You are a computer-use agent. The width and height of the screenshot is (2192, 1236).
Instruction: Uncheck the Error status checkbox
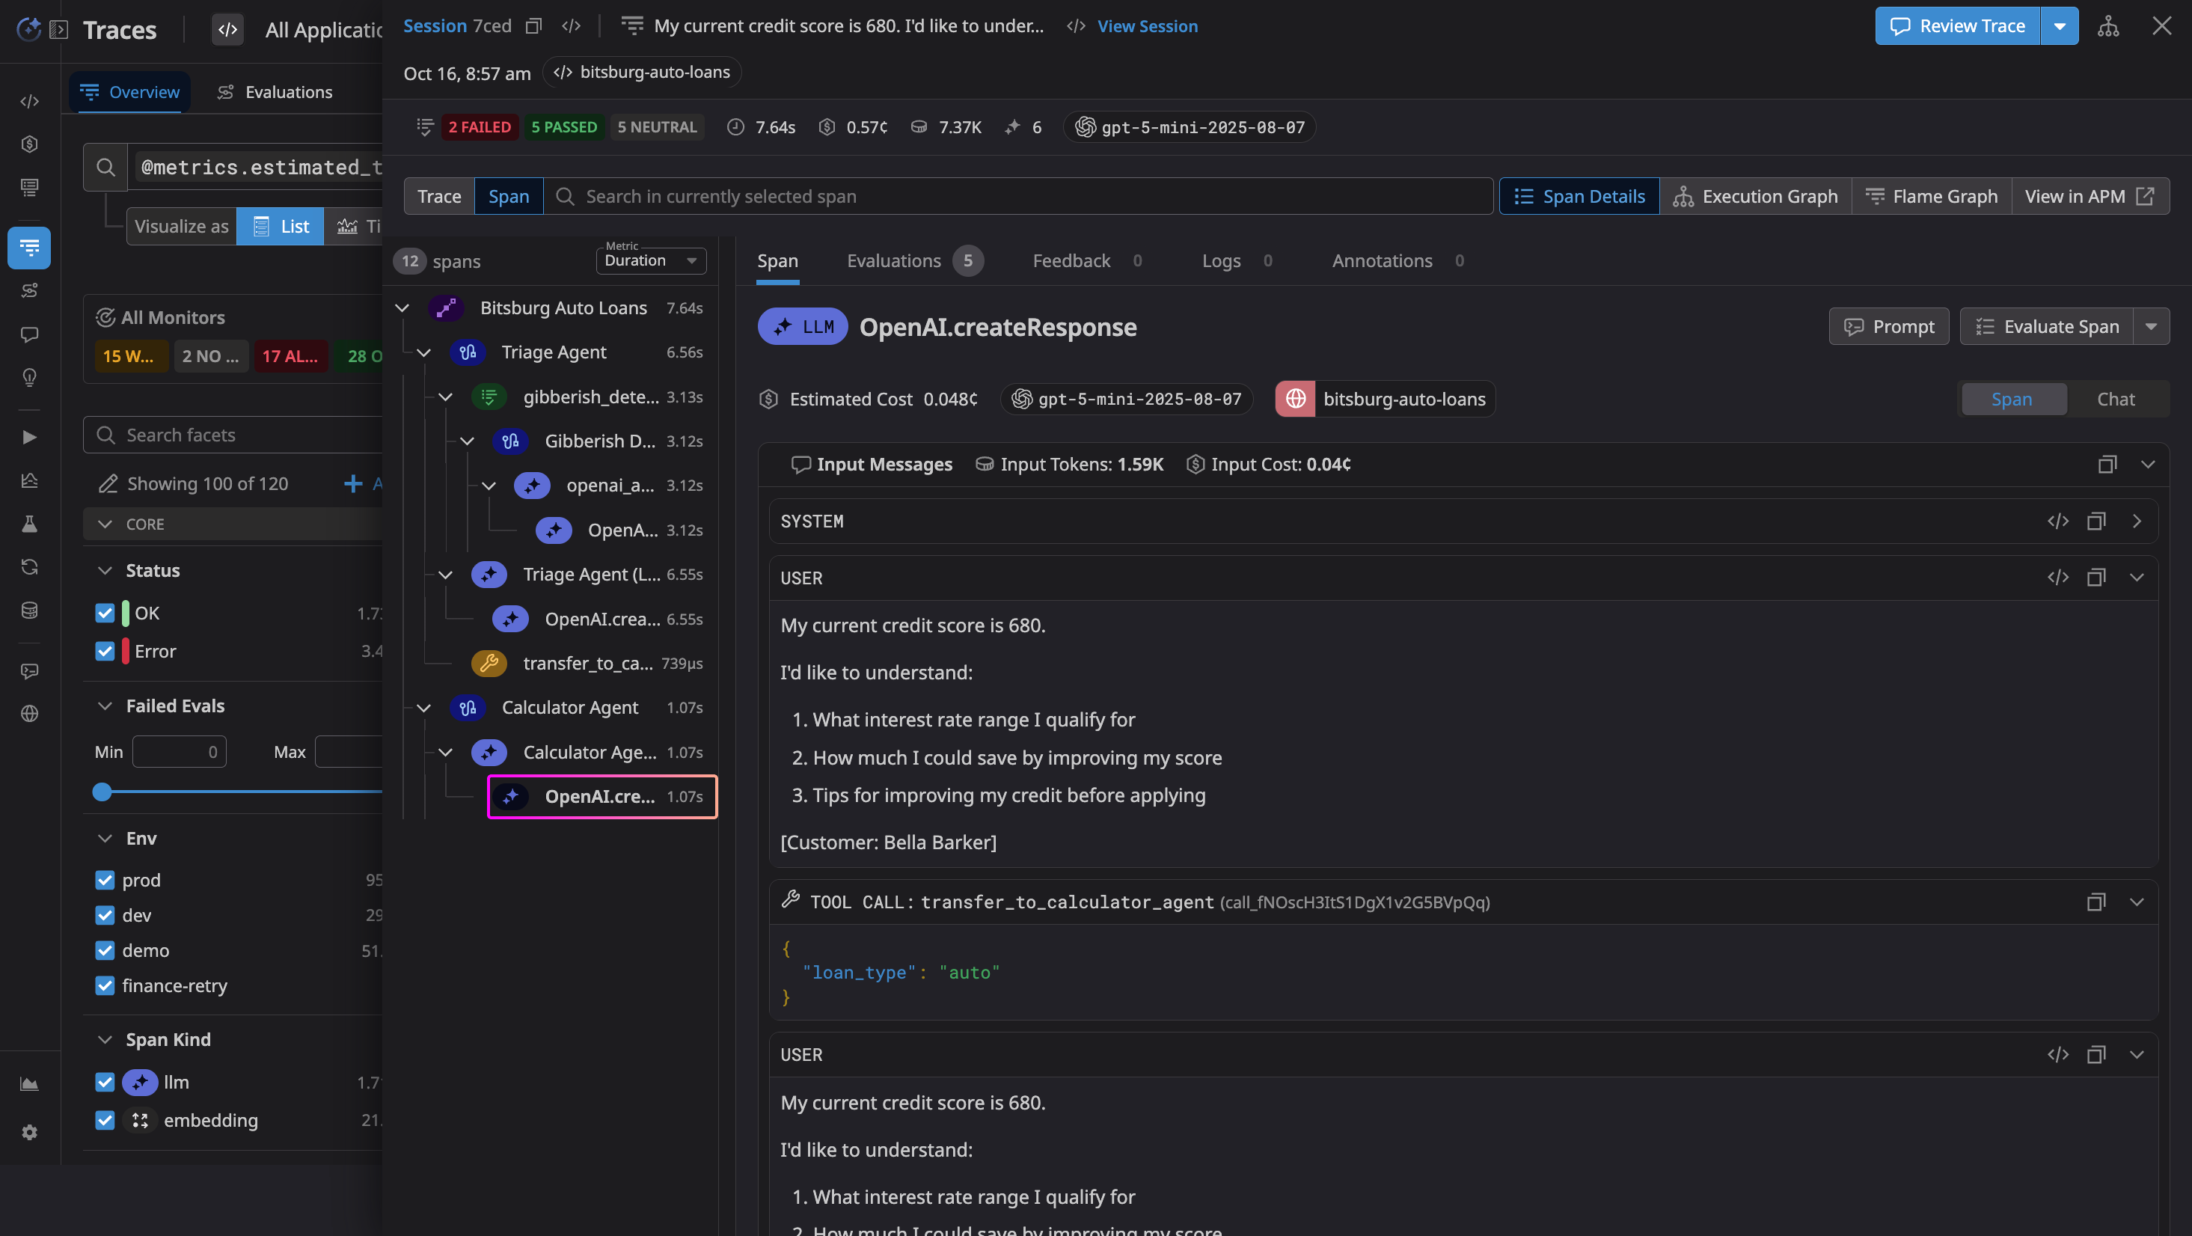pos(105,651)
